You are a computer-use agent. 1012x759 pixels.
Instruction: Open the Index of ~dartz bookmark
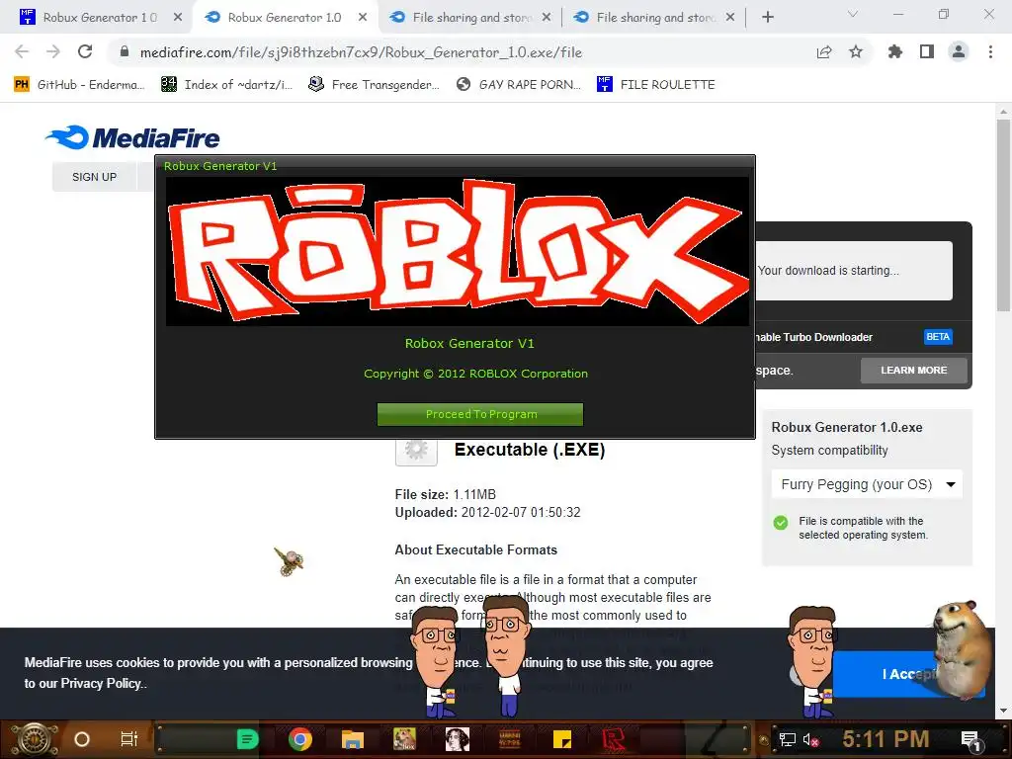coord(227,85)
